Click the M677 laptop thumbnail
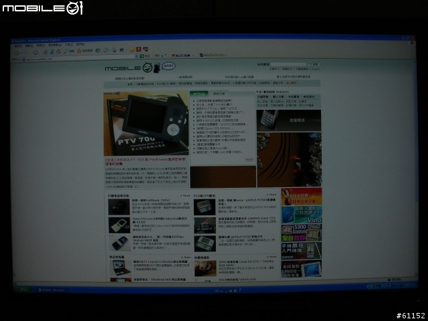Screen dimensions: 428x321 [x=120, y=267]
